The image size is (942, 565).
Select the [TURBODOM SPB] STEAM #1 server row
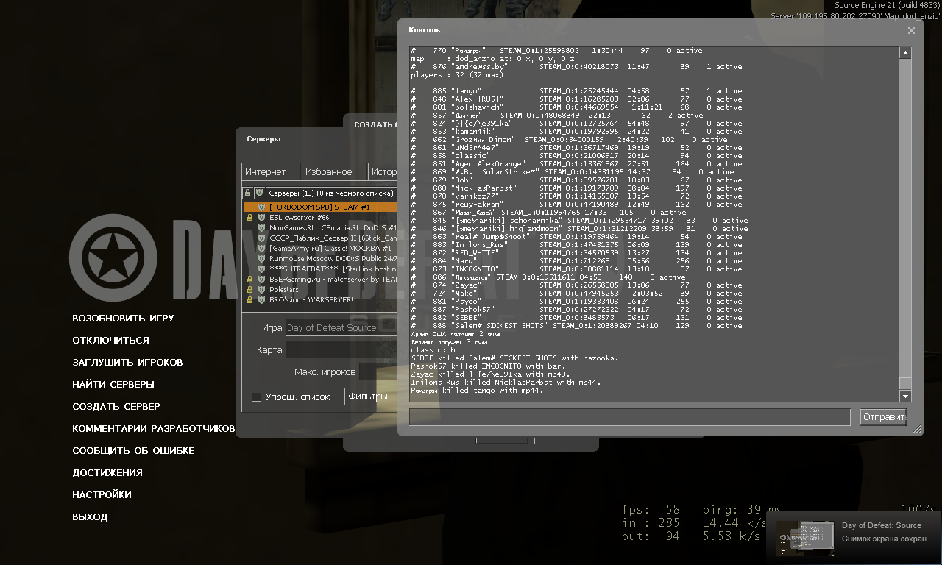(x=321, y=207)
